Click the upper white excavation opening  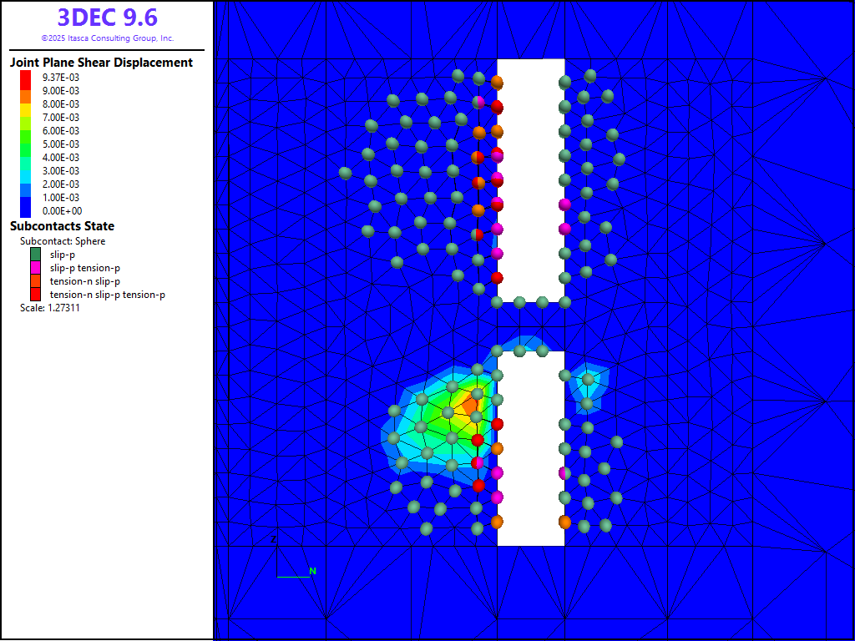point(531,175)
